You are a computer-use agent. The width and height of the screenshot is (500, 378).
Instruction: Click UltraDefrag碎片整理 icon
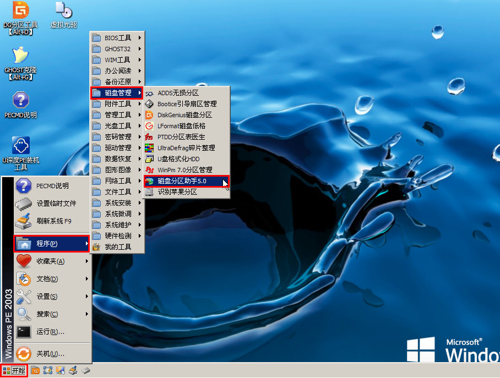click(149, 148)
